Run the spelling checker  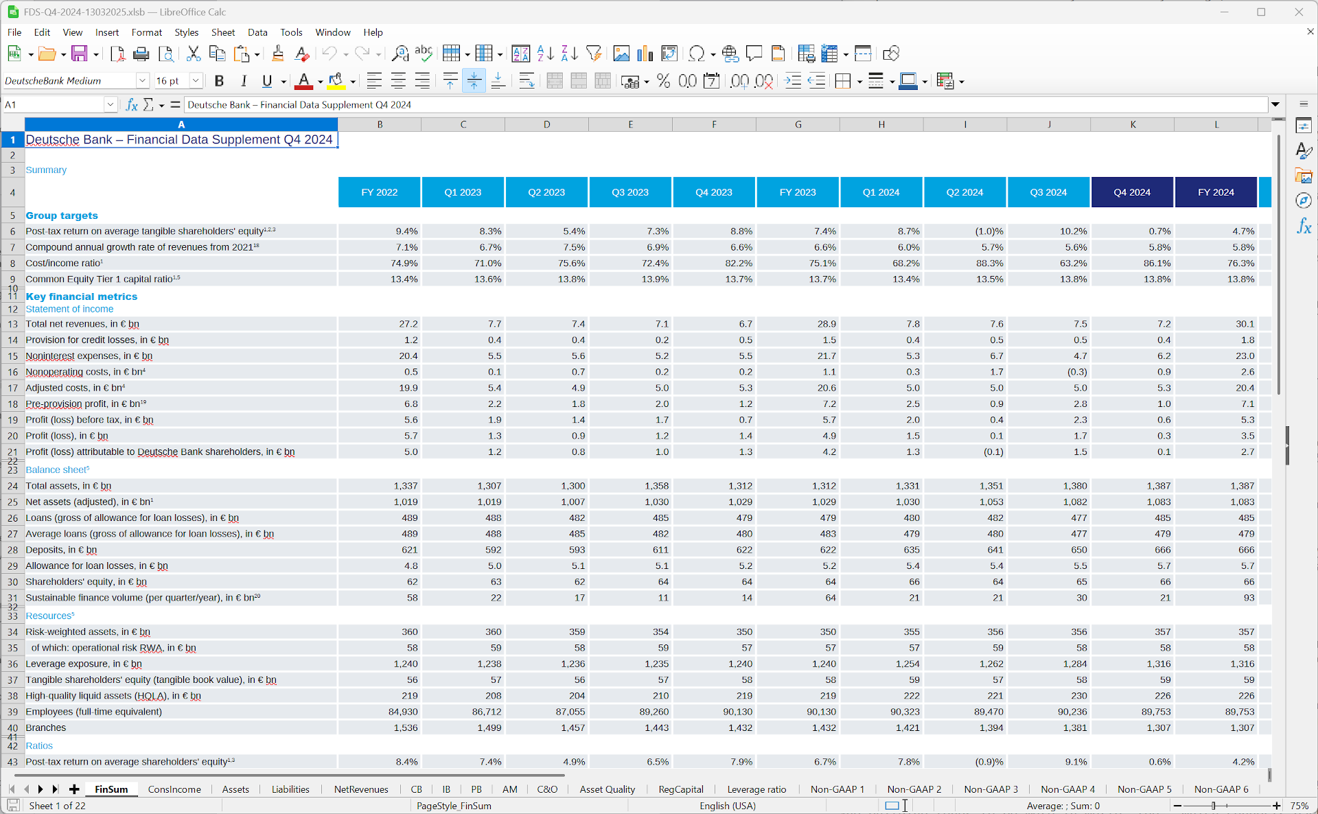point(424,54)
